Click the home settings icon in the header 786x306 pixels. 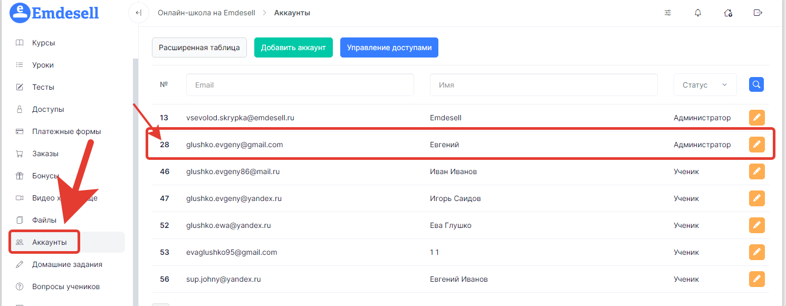[x=728, y=13]
